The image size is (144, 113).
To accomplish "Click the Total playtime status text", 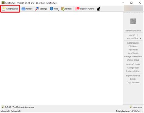I will coord(128,111).
